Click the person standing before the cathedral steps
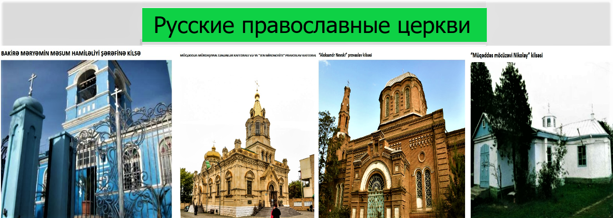Image resolution: width=613 pixels, height=218 pixels. click(x=276, y=212)
